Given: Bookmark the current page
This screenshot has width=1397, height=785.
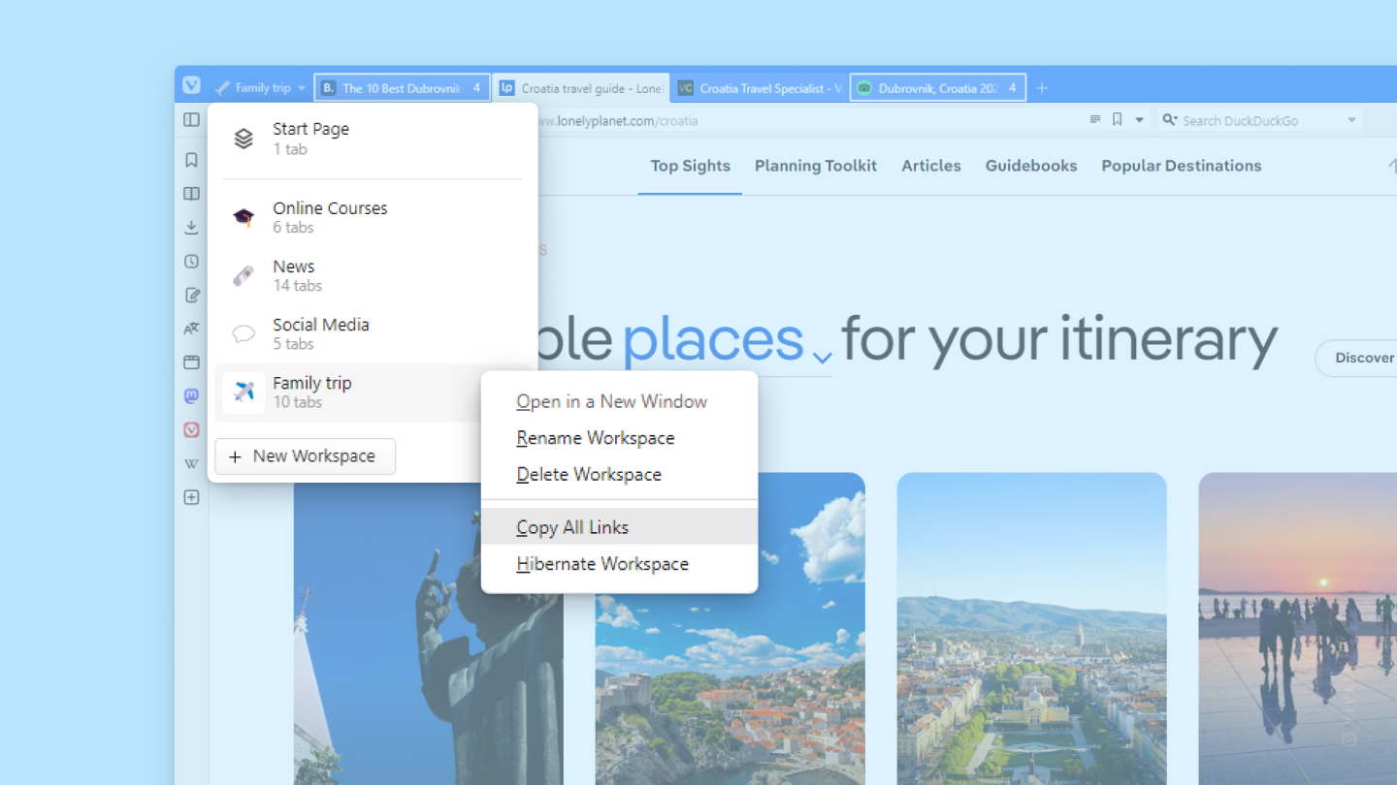Looking at the screenshot, I should (x=1118, y=120).
